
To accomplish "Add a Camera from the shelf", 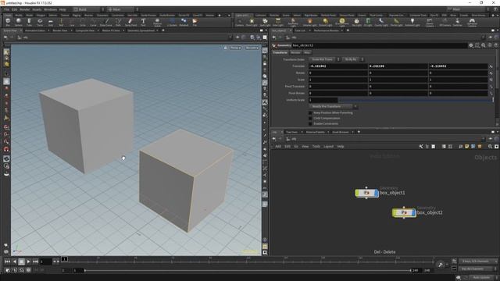I will tap(239, 22).
